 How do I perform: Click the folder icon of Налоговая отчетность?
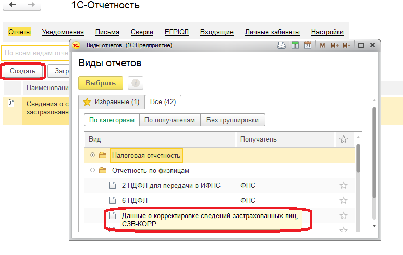pos(103,155)
